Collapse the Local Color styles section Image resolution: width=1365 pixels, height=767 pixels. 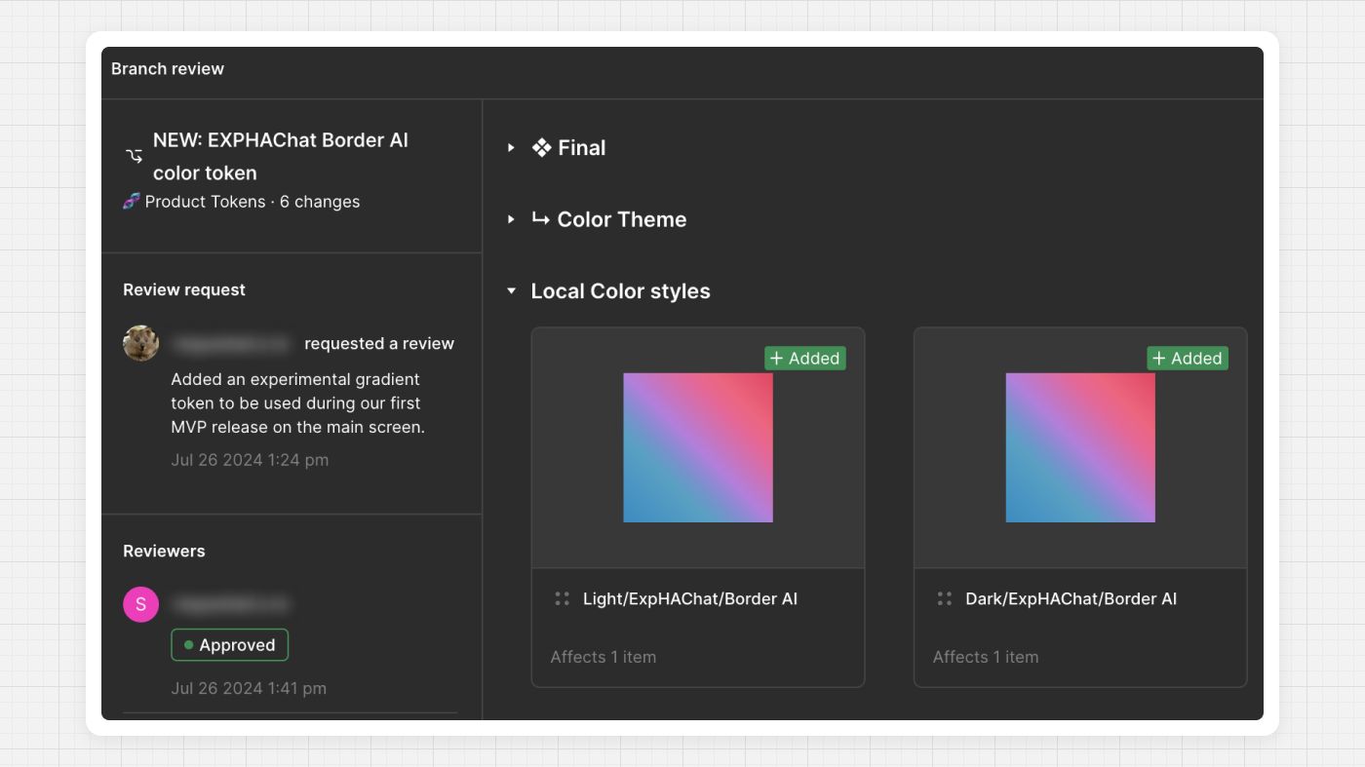tap(511, 291)
